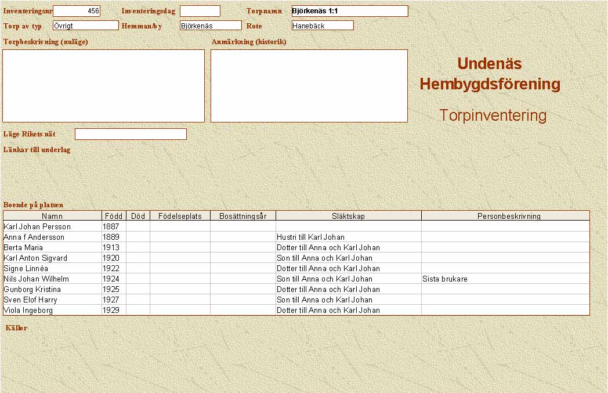608x393 pixels.
Task: Click inside the Torpbeskrivning text area
Action: (104, 86)
